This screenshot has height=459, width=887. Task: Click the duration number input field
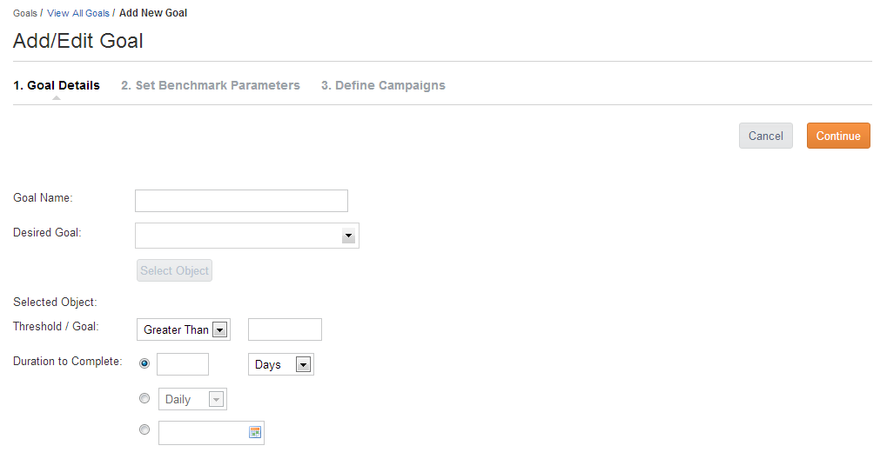point(183,364)
